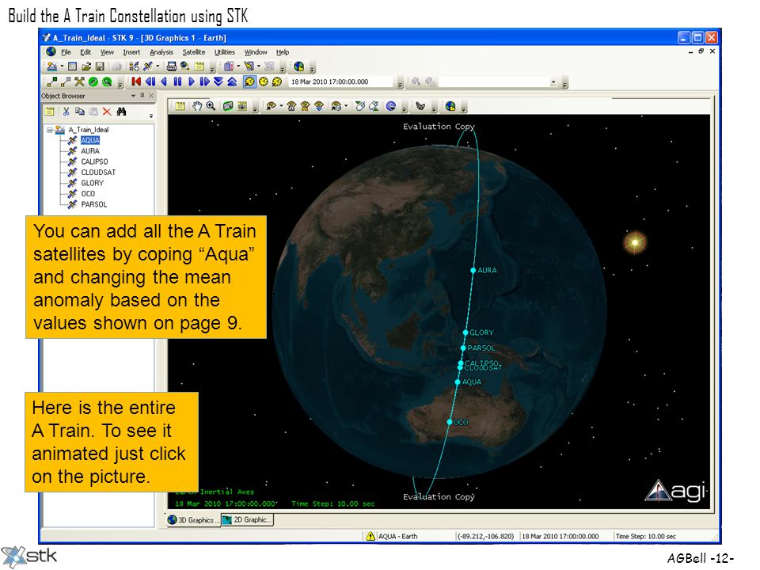Click the warning icon in status bar
Screen dimensions: 760x570
click(x=370, y=537)
